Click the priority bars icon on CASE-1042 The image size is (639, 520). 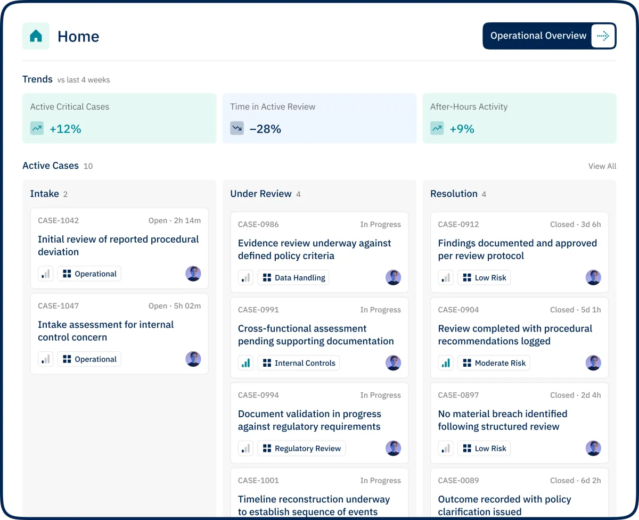46,274
